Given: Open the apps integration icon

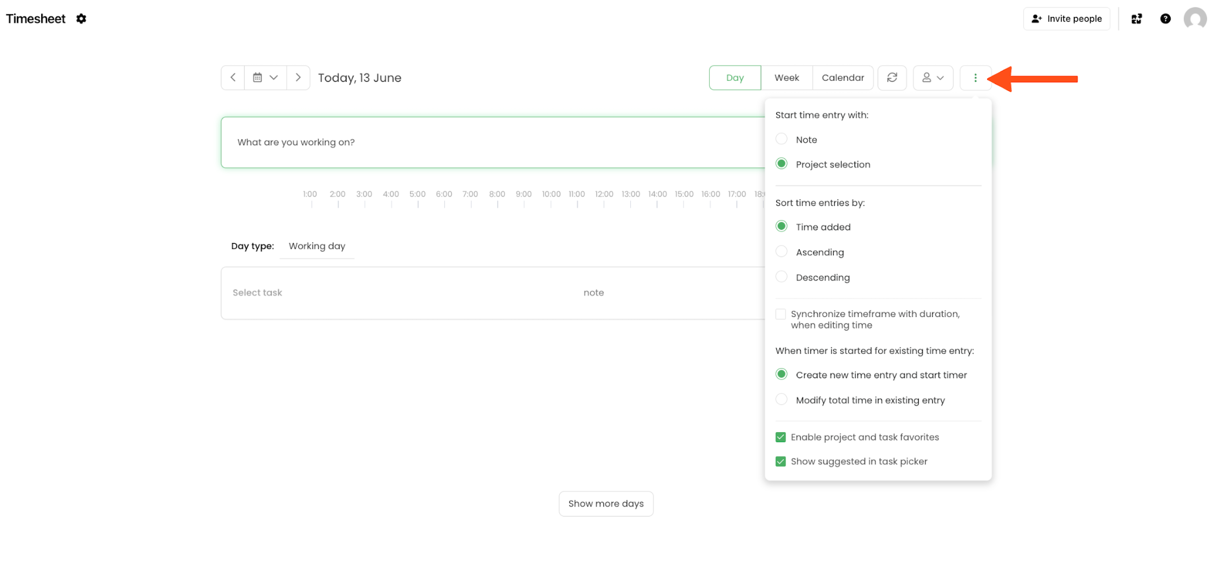Looking at the screenshot, I should (x=1136, y=19).
